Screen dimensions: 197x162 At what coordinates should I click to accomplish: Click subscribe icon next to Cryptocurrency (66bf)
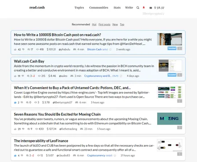coord(115,156)
